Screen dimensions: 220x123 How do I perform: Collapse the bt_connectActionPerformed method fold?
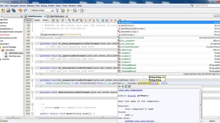pyautogui.click(x=32, y=80)
